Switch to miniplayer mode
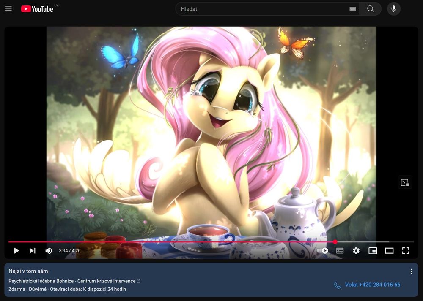 coord(373,251)
